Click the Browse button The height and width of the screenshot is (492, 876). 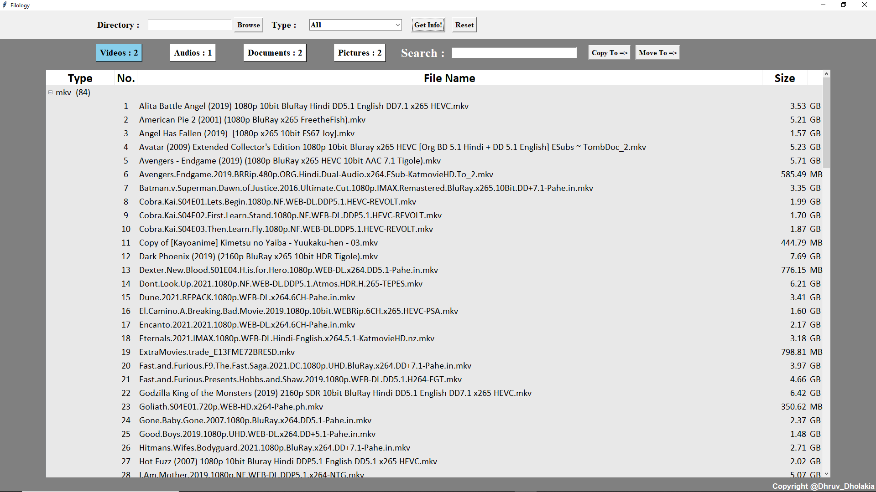248,25
